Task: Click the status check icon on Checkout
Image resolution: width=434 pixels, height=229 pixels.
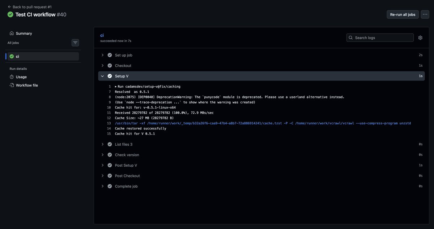Action: point(110,66)
